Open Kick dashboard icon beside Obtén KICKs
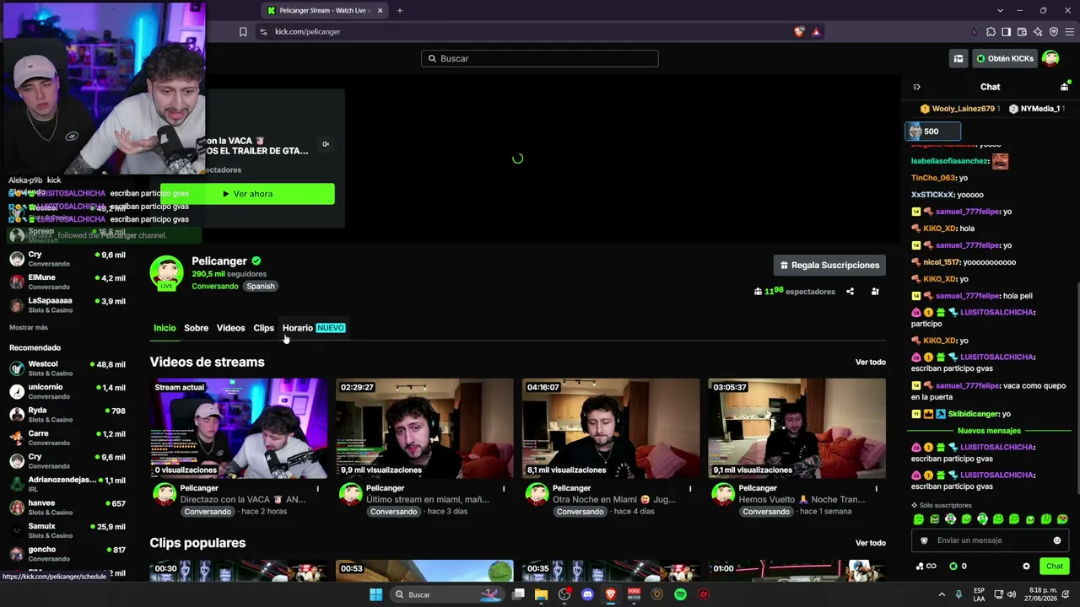 [958, 59]
